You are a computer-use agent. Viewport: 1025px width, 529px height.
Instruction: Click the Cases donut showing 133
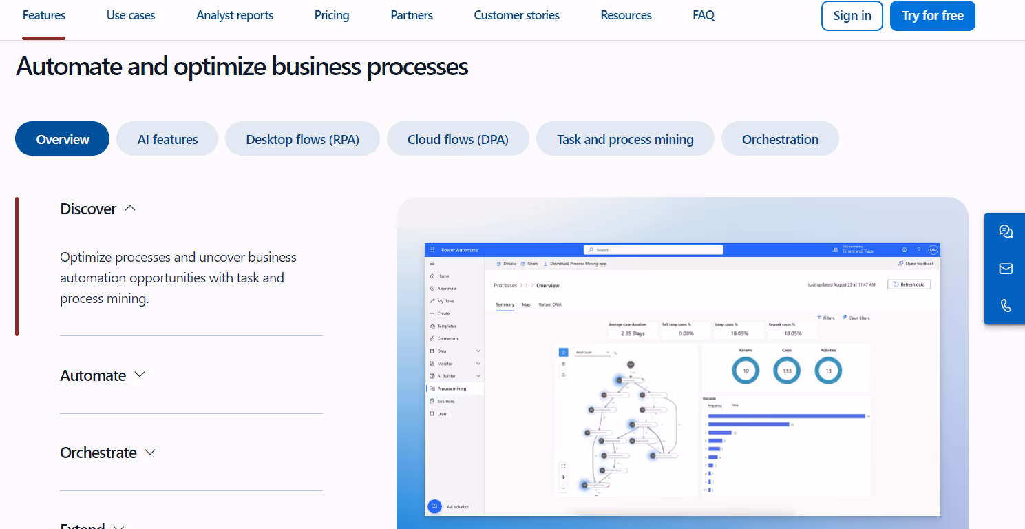pyautogui.click(x=787, y=371)
